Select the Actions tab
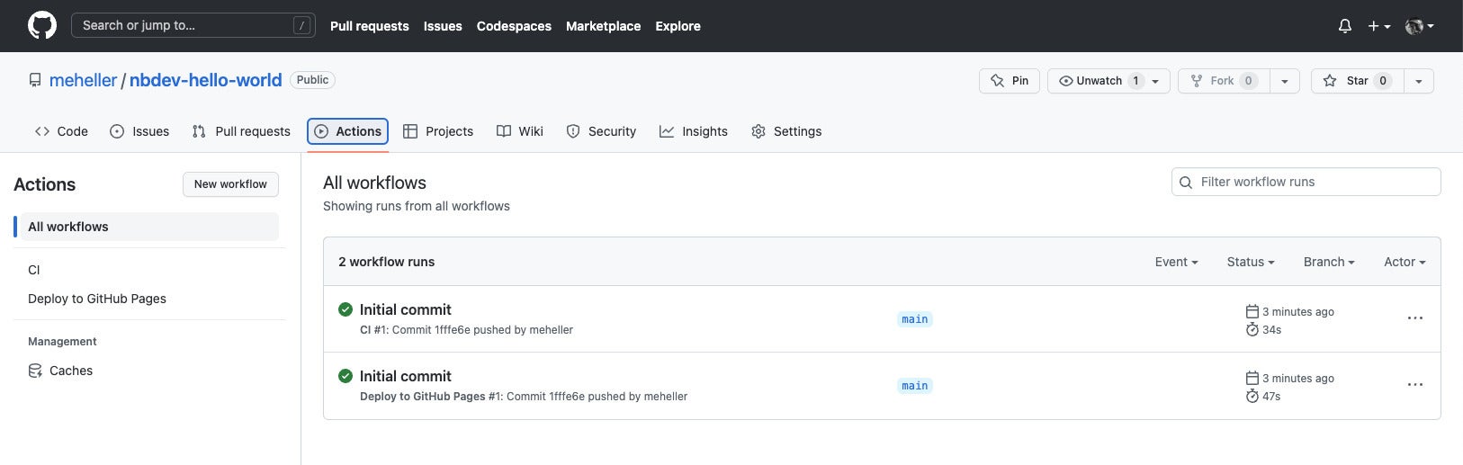Viewport: 1463px width, 465px height. tap(347, 131)
